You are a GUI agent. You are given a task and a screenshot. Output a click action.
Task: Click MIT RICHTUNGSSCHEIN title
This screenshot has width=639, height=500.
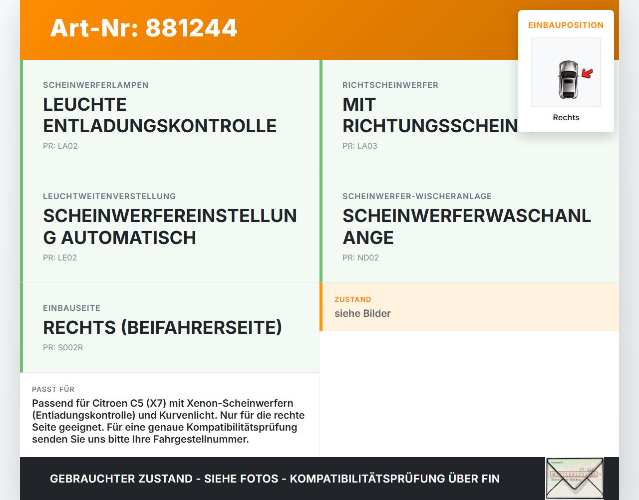click(x=430, y=115)
